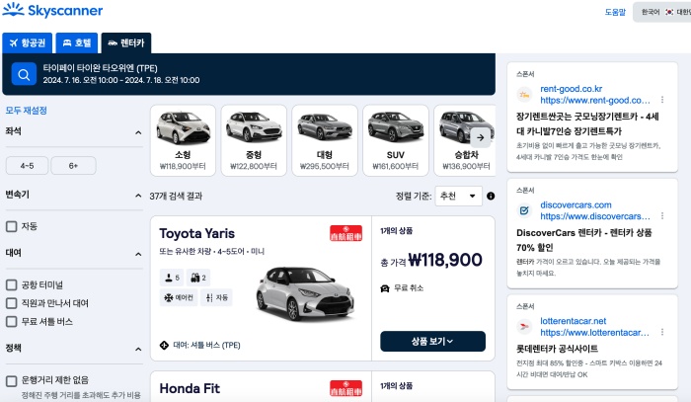Select the 렌터카 tab
Viewport: 691px width, 402px height.
tap(126, 42)
